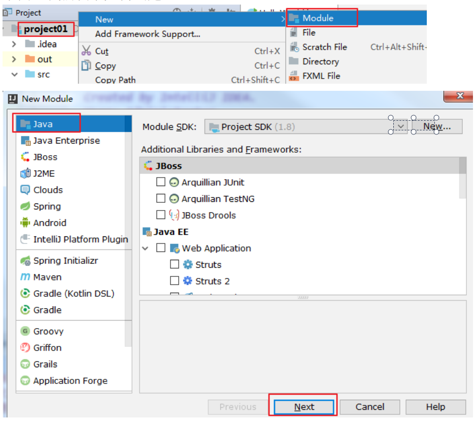Check the Web Application checkbox
475x421 pixels.
(x=161, y=248)
